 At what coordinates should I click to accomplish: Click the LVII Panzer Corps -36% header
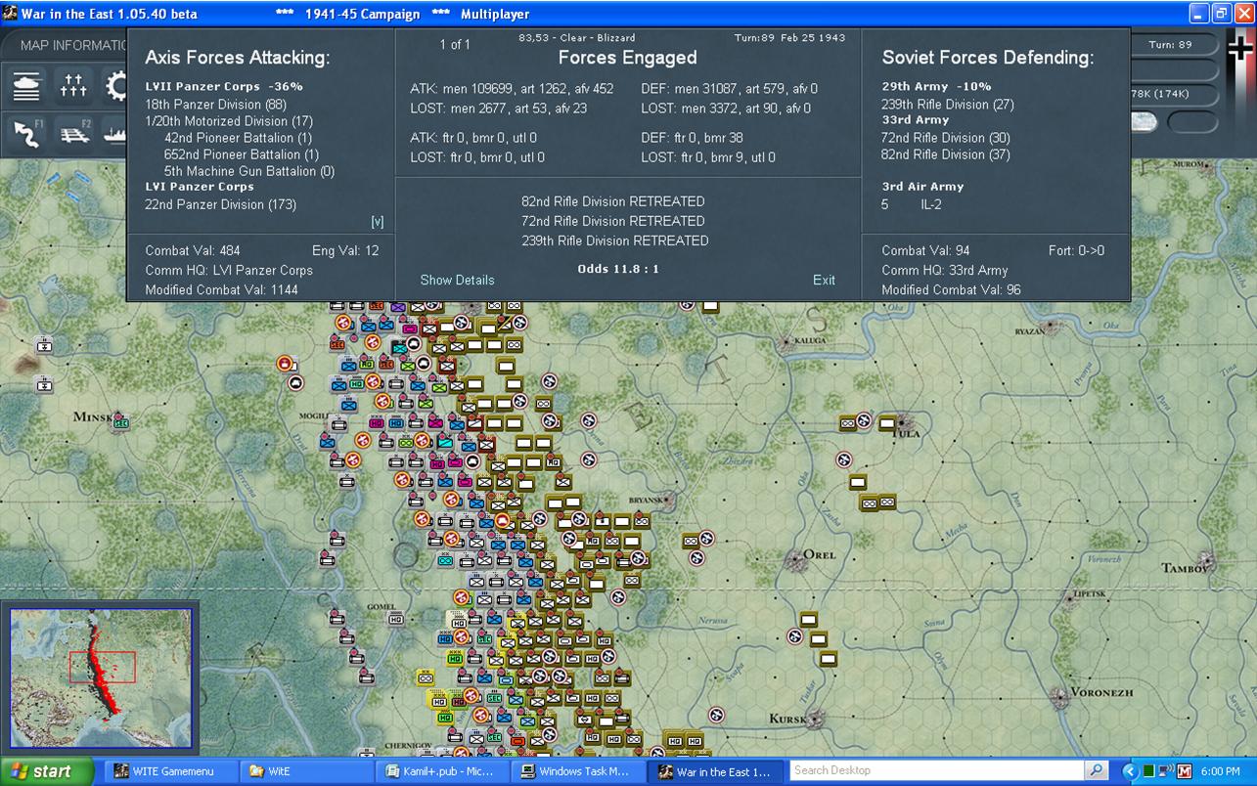[224, 86]
